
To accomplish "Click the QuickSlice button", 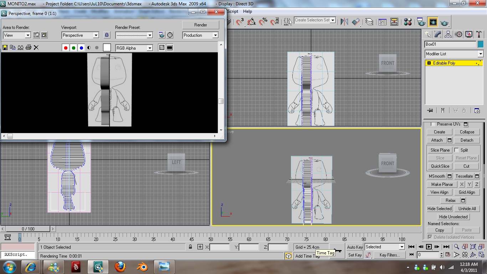I will tap(440, 166).
